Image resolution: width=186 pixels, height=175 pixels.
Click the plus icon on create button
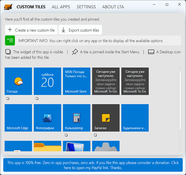point(10,29)
